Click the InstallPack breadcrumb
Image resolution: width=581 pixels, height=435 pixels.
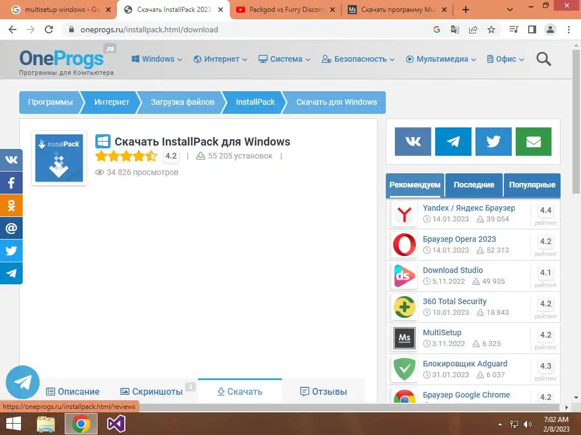coord(255,102)
